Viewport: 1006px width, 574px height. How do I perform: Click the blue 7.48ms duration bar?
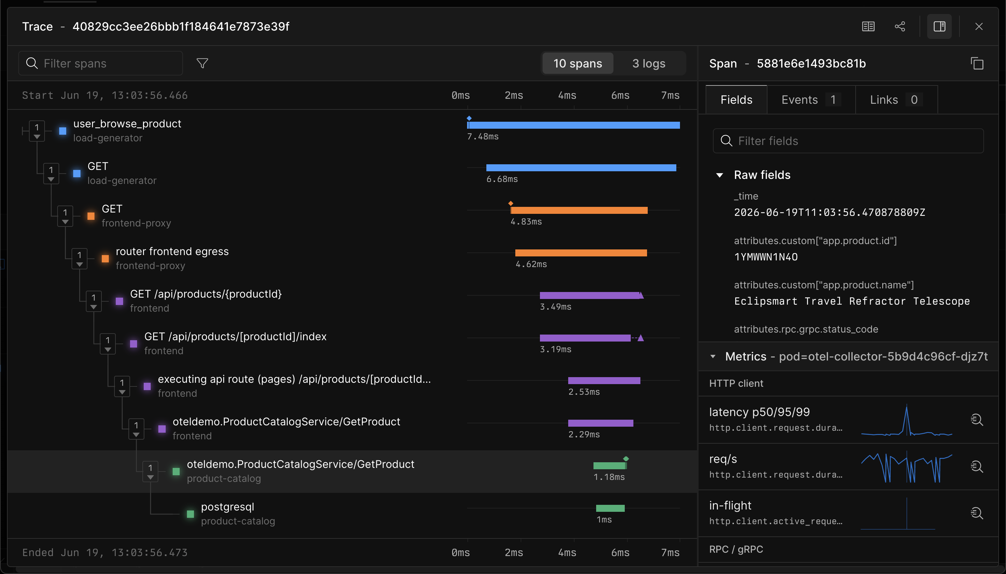pyautogui.click(x=574, y=125)
